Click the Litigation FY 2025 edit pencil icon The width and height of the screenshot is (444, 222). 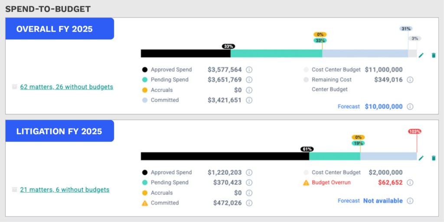tap(421, 158)
